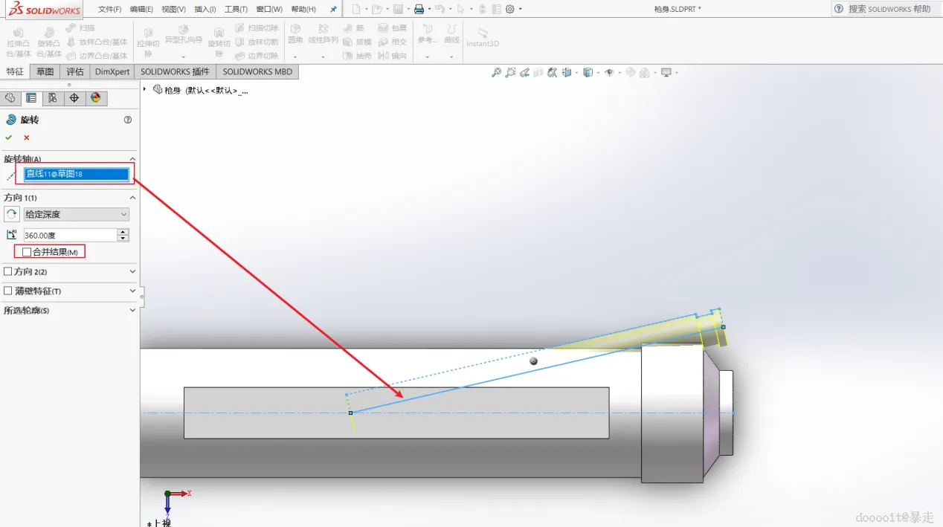Click the Zoom to Fit icon
This screenshot has height=527, width=943.
tap(497, 73)
